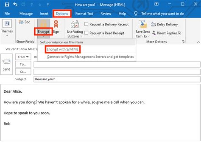
Task: Select the Options ribbon tab
Action: pos(62,14)
